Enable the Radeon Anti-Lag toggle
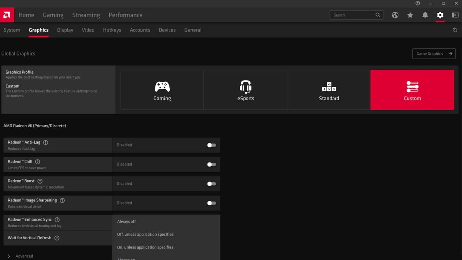This screenshot has width=462, height=260. pyautogui.click(x=211, y=145)
